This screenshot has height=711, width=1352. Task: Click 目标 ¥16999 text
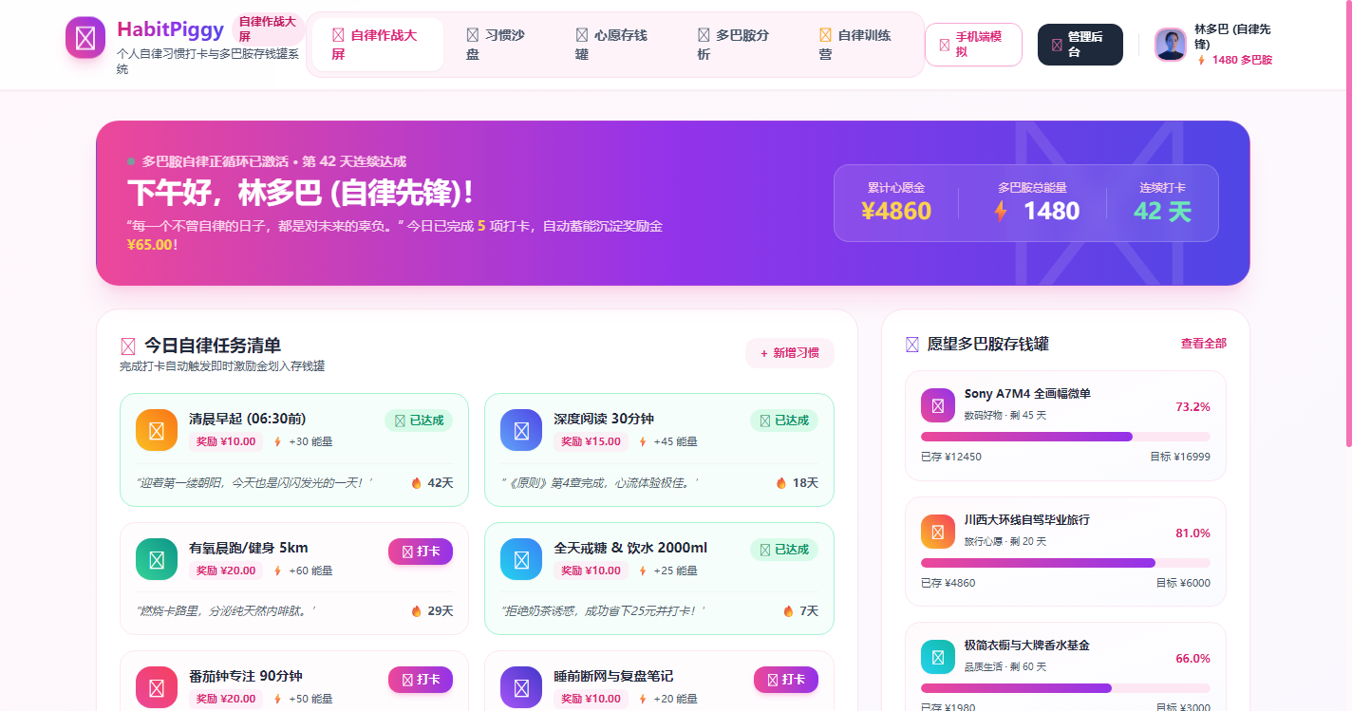[x=1180, y=457]
